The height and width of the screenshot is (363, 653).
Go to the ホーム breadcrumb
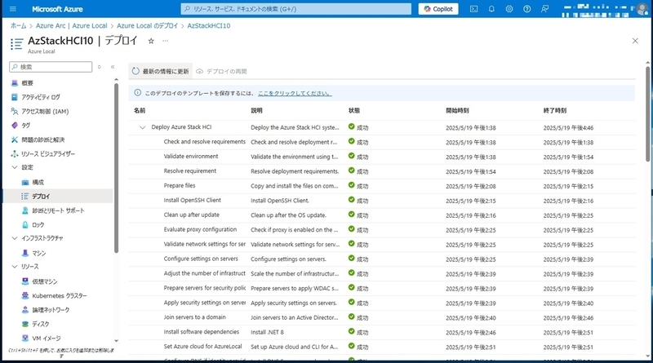point(18,26)
